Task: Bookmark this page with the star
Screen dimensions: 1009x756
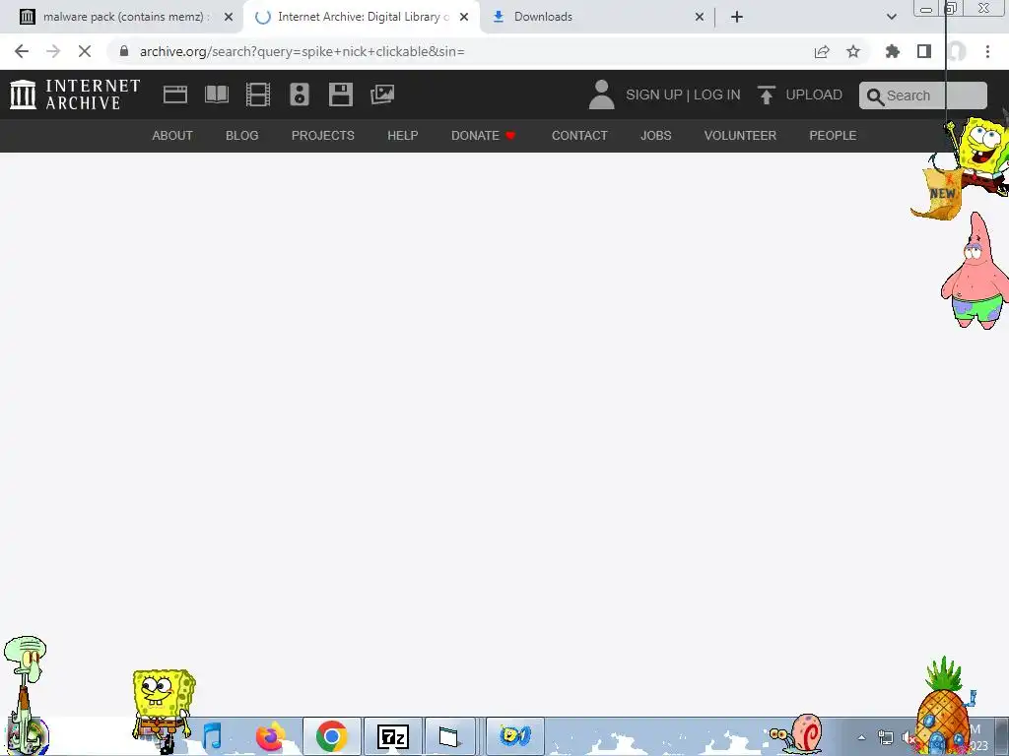Action: [853, 51]
